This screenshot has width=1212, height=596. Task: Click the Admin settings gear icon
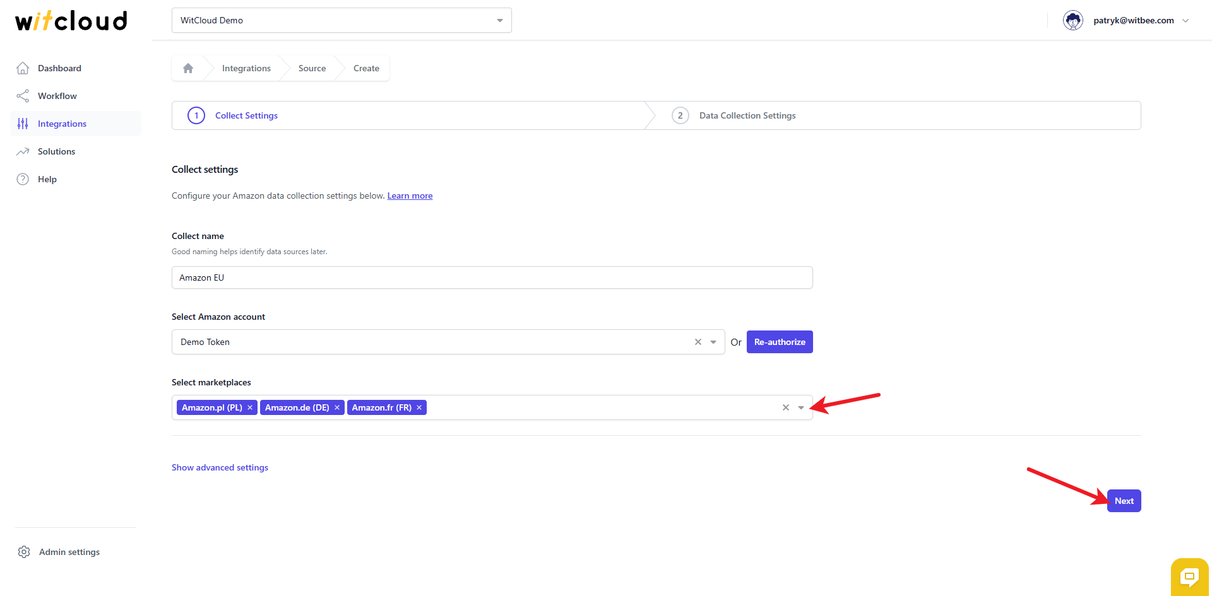(24, 552)
